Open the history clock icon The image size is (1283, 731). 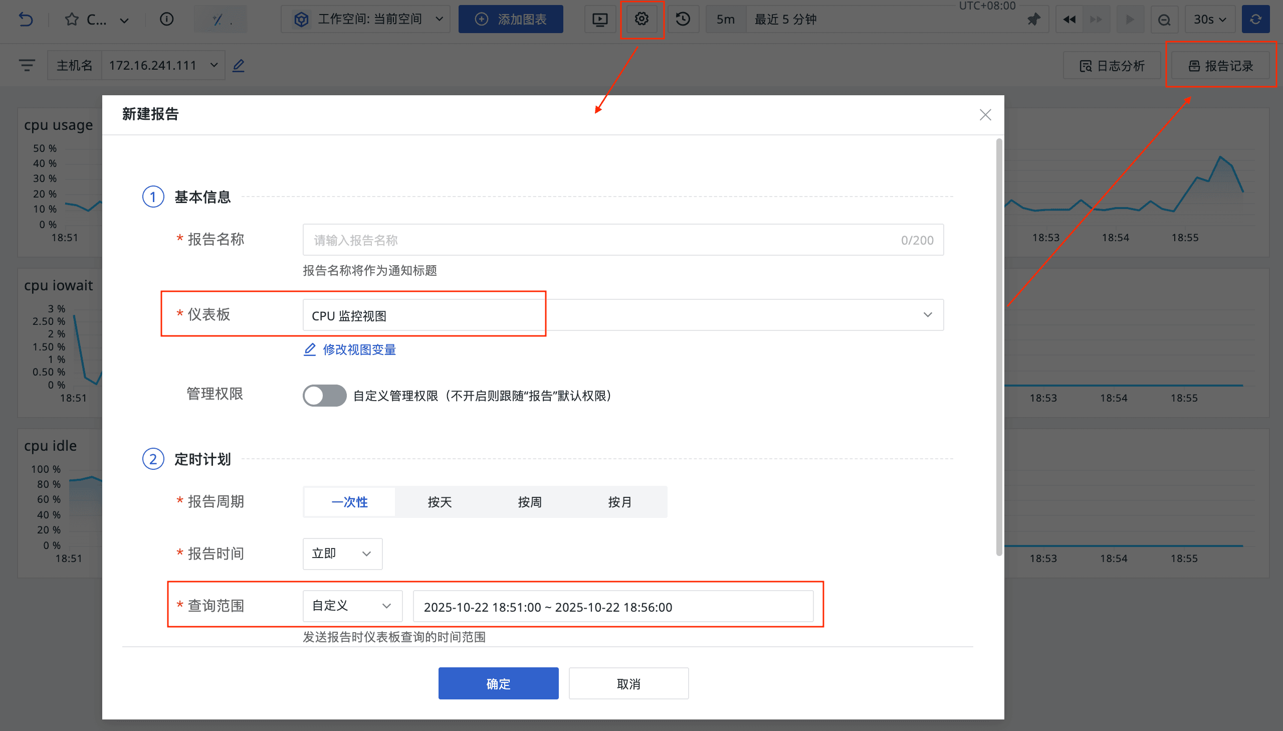coord(683,19)
